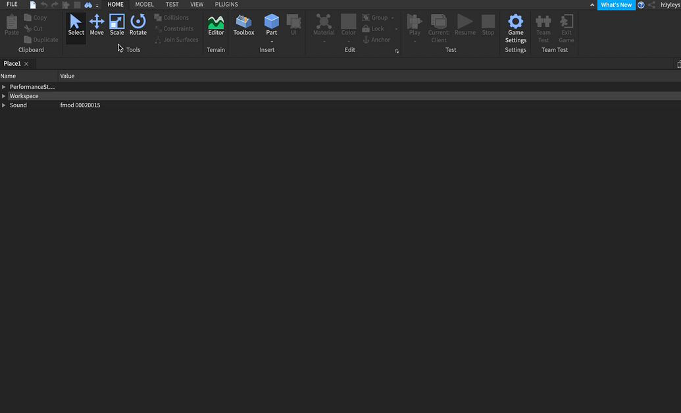Open the FILE menu
This screenshot has height=413, width=681.
point(12,5)
